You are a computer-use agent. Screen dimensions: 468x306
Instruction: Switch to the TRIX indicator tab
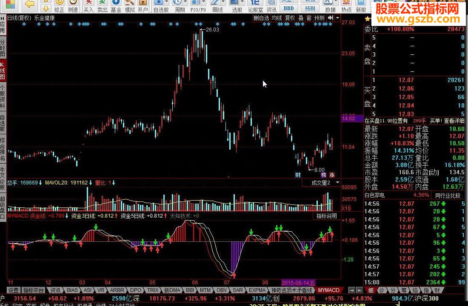152,290
